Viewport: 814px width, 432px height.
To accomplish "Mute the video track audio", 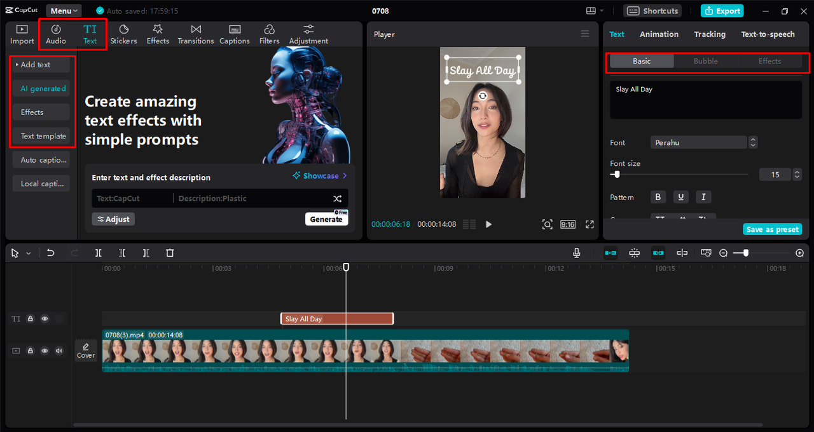I will coord(59,351).
